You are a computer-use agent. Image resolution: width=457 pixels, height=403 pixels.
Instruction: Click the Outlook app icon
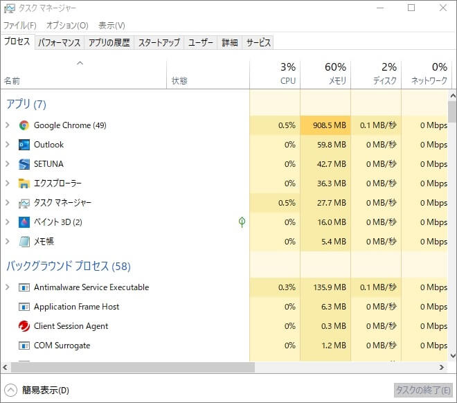[24, 145]
